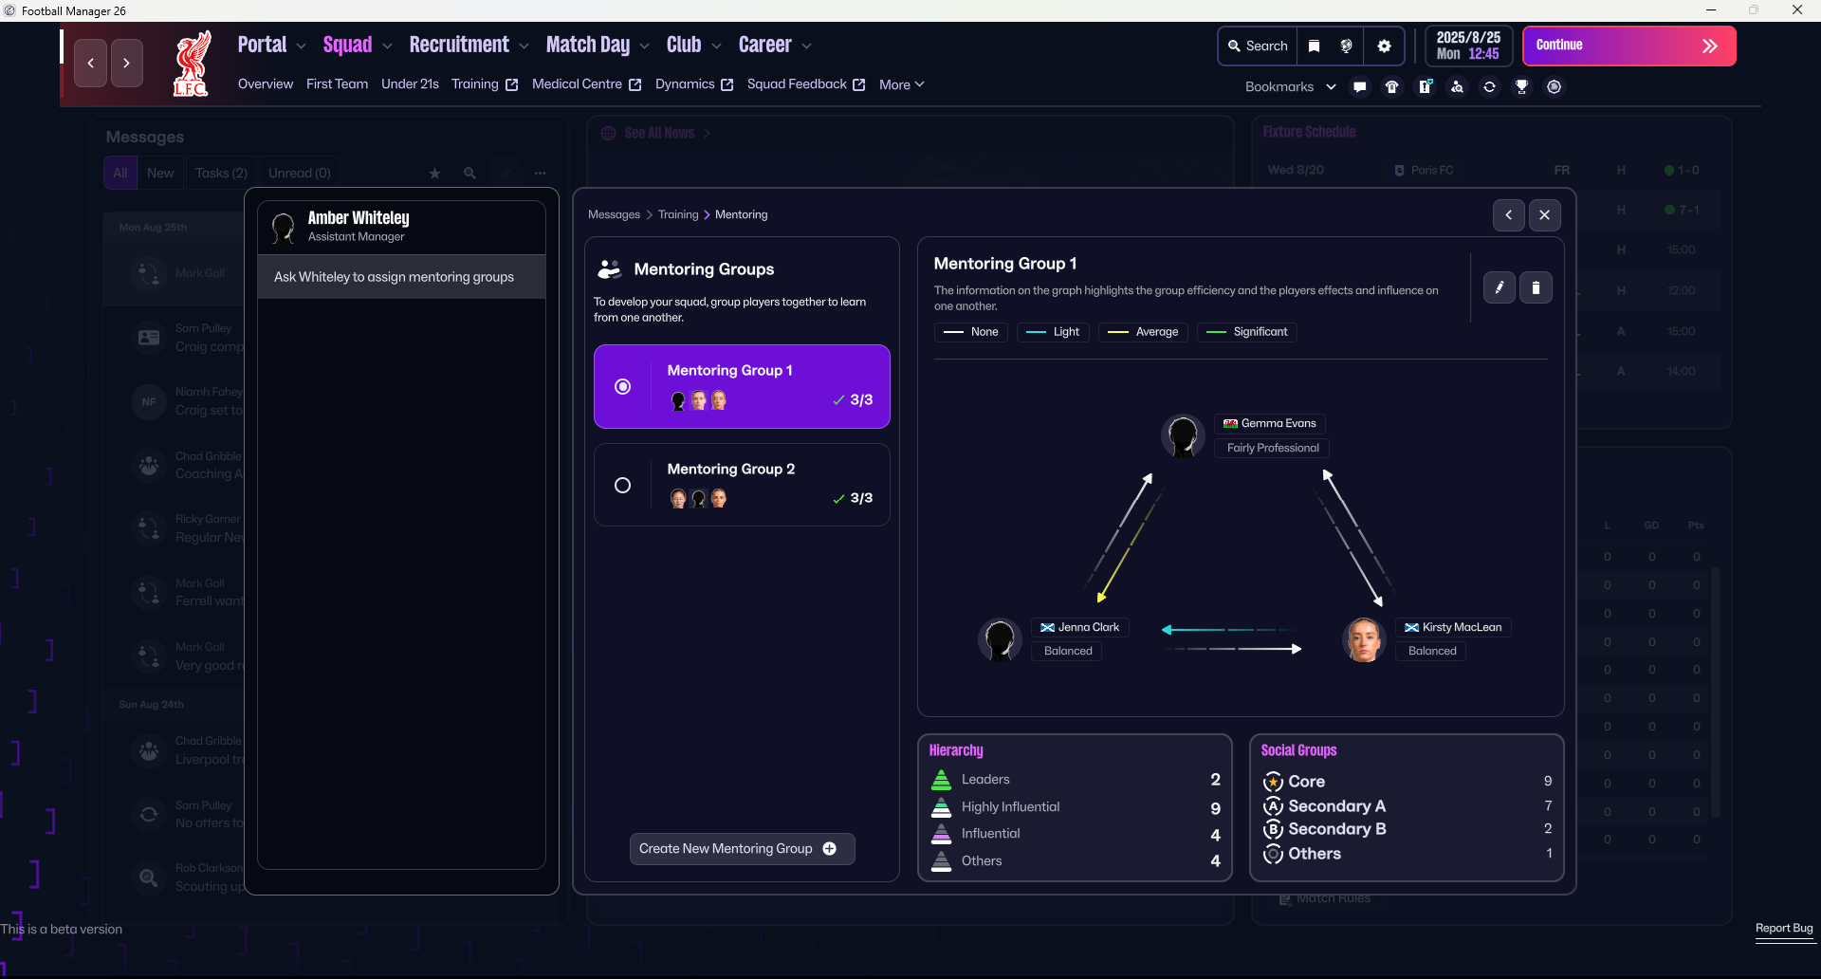
Task: Select the Mentoring Group 2 radio button
Action: 622,486
